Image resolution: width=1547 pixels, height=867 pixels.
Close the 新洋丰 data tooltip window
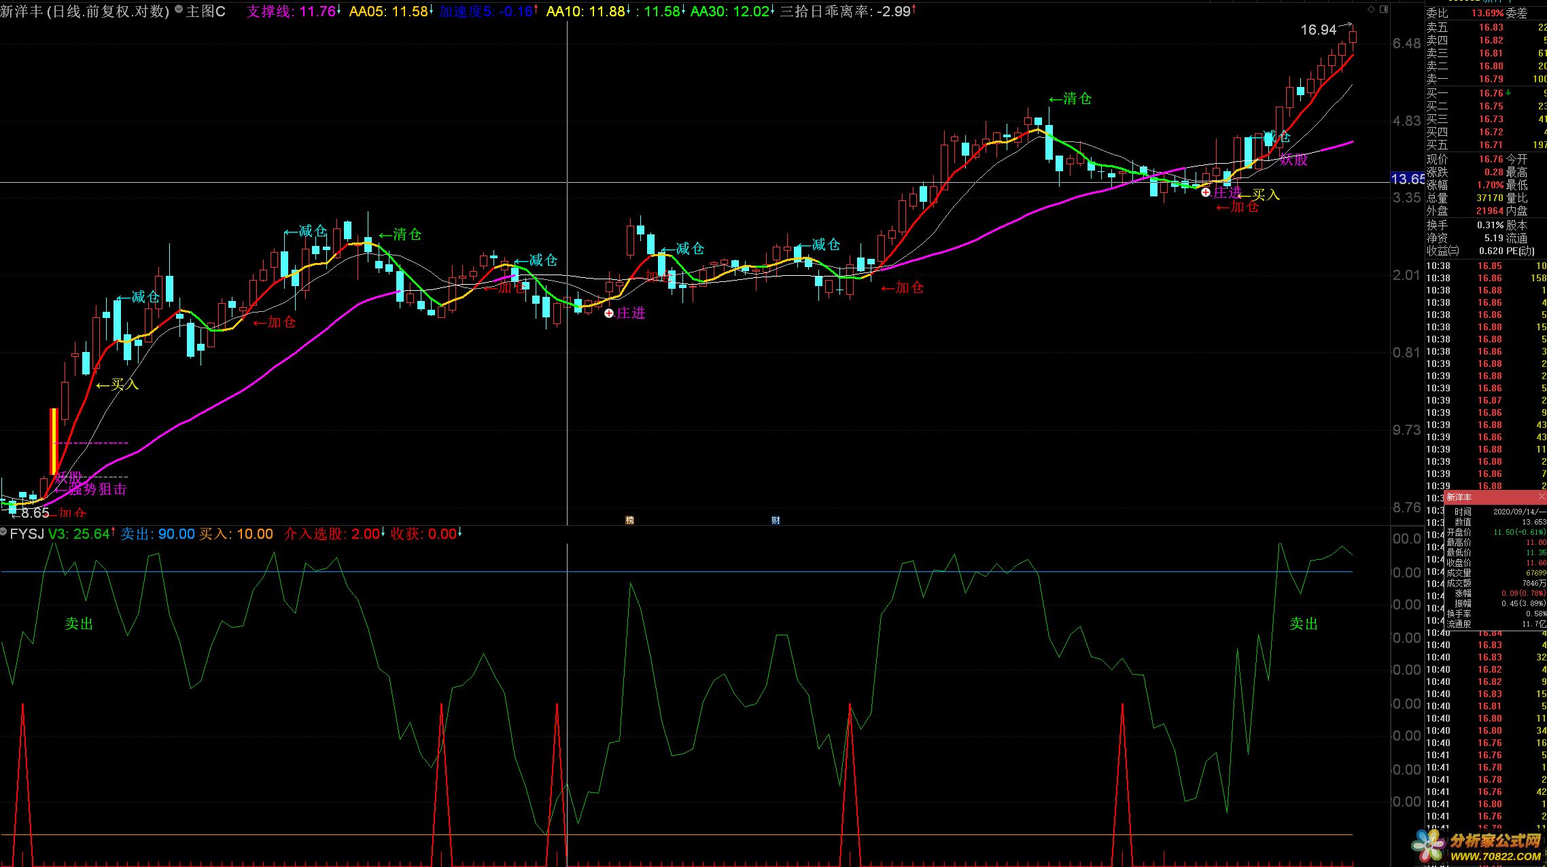coord(1541,497)
